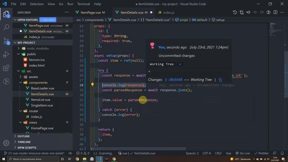This screenshot has width=288, height=162.
Task: Open commit c8b9d48 link in hover
Action: click(175, 80)
